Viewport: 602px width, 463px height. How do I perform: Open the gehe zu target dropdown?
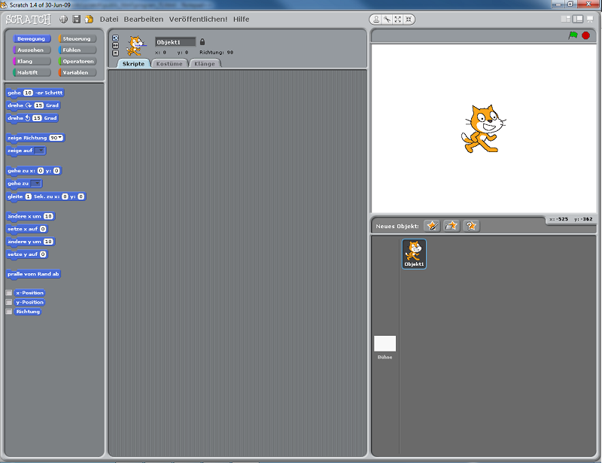click(x=35, y=184)
